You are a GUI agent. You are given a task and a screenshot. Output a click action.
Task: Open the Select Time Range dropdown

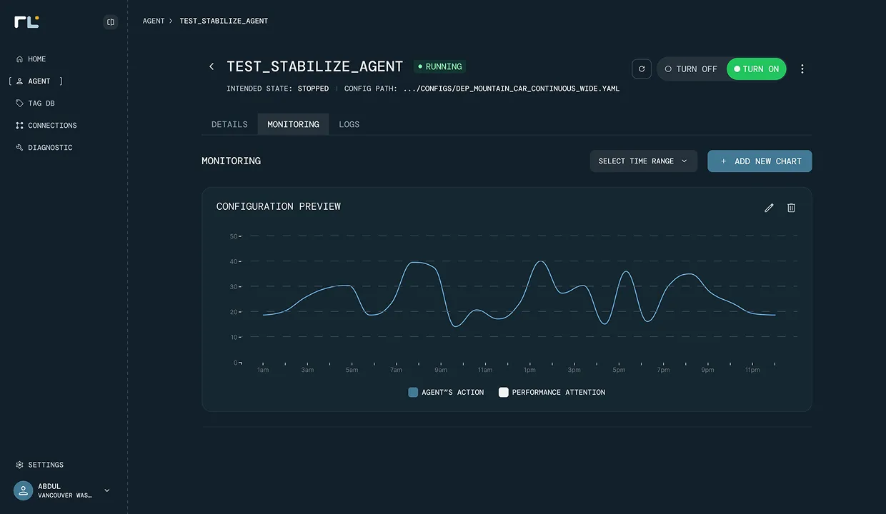(x=644, y=161)
